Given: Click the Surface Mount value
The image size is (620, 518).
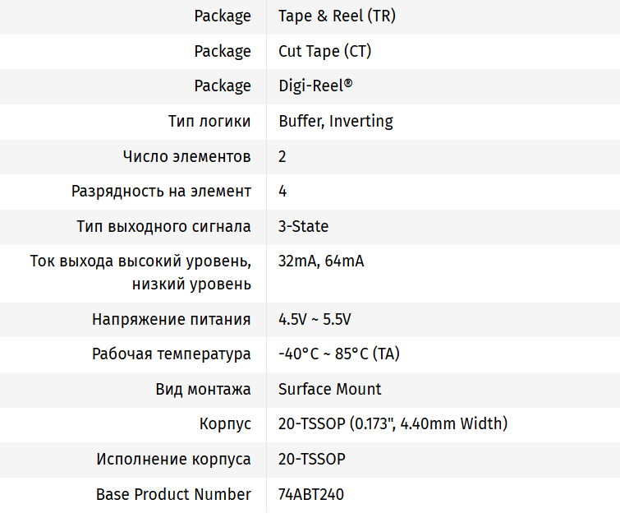Looking at the screenshot, I should [329, 389].
